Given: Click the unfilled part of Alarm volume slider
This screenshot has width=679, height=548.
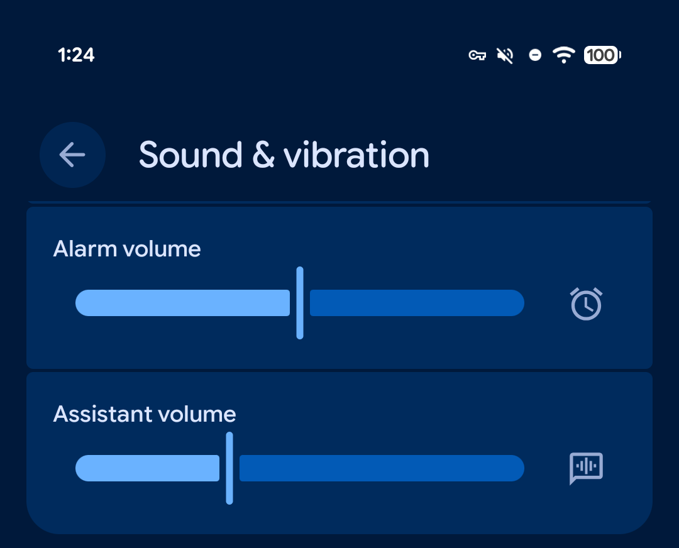Looking at the screenshot, I should 416,303.
